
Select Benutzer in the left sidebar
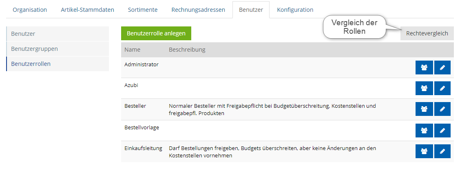[x=58, y=34]
